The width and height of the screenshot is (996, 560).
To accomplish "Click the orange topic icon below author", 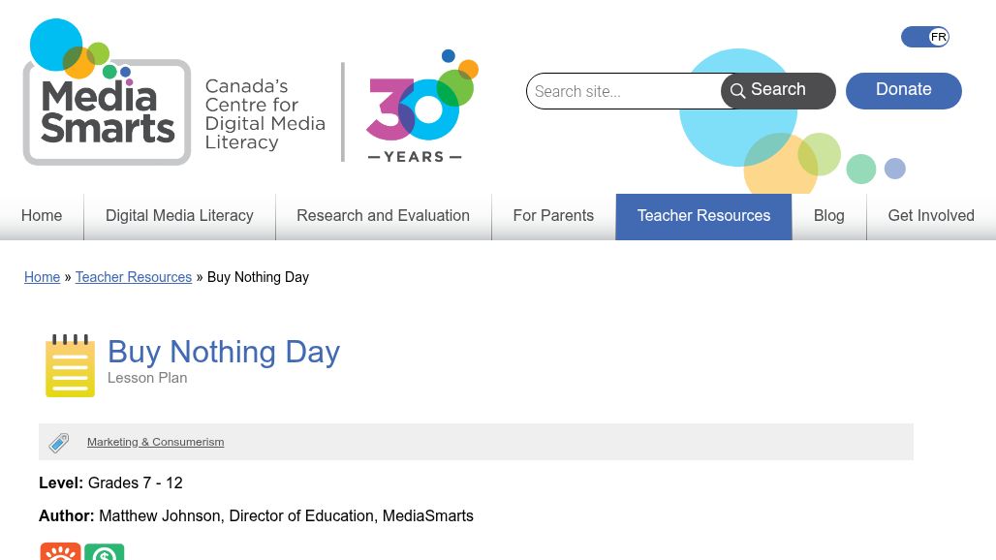I will pos(60,552).
